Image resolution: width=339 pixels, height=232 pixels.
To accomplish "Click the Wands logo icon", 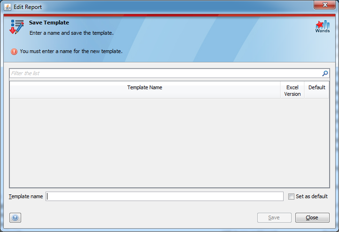I will click(x=323, y=27).
